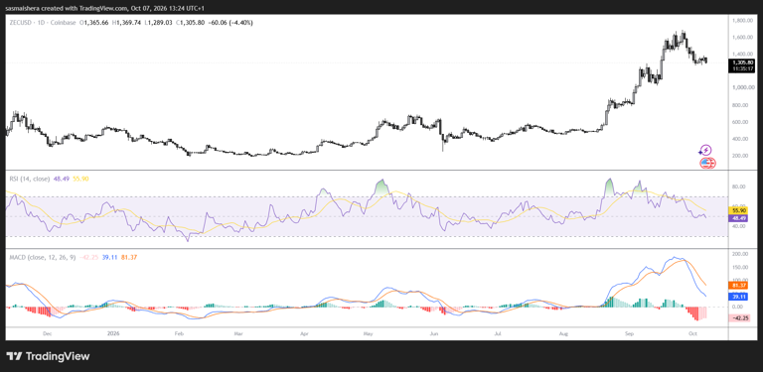Click the 600.00 price axis label
Viewport: 763px width, 372px height.
click(x=739, y=122)
